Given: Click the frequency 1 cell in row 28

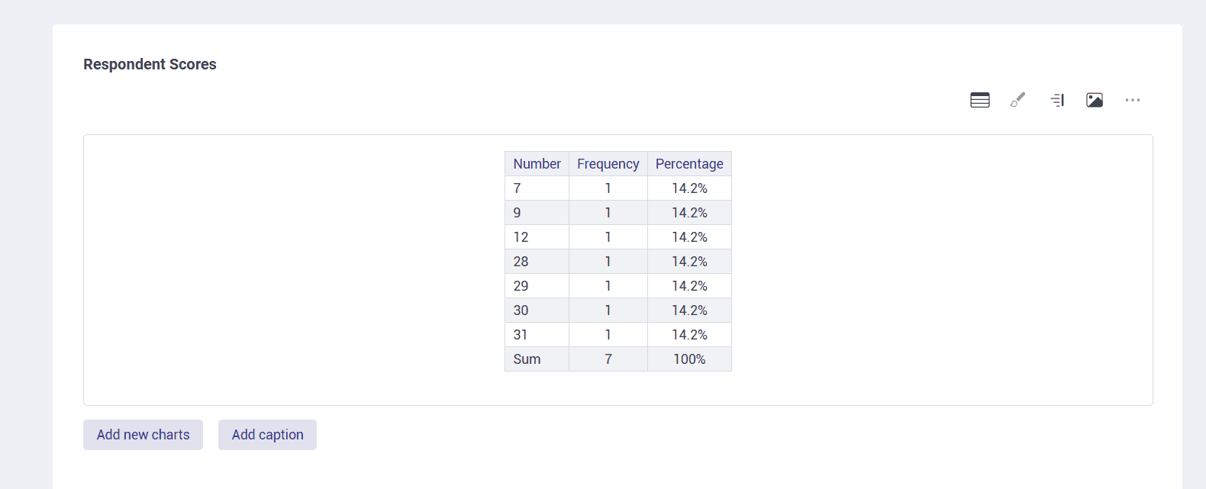Looking at the screenshot, I should coord(608,262).
